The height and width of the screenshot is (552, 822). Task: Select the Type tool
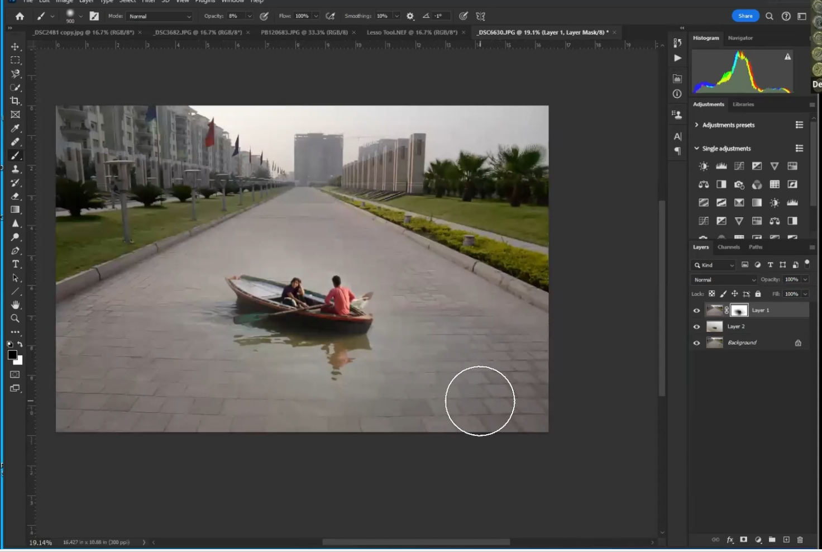click(15, 264)
